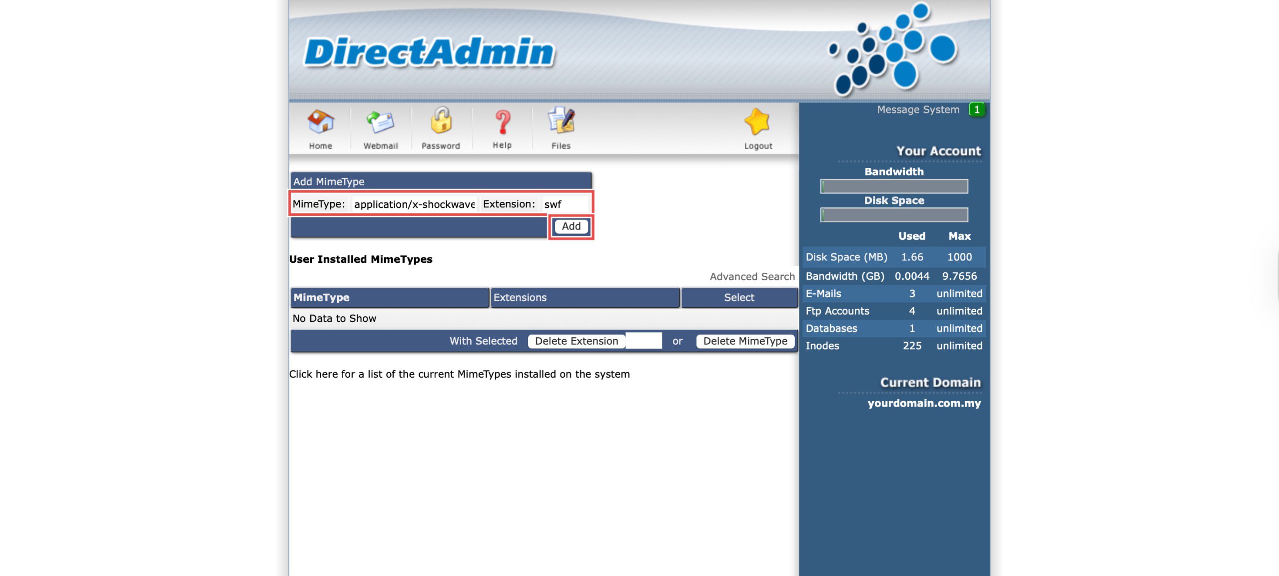1279x576 pixels.
Task: Click the Delete MimeType button
Action: click(x=745, y=341)
